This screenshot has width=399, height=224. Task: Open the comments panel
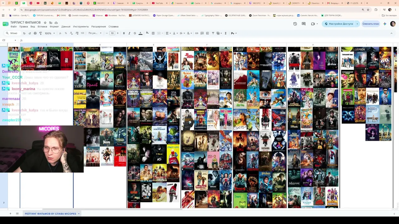click(304, 24)
